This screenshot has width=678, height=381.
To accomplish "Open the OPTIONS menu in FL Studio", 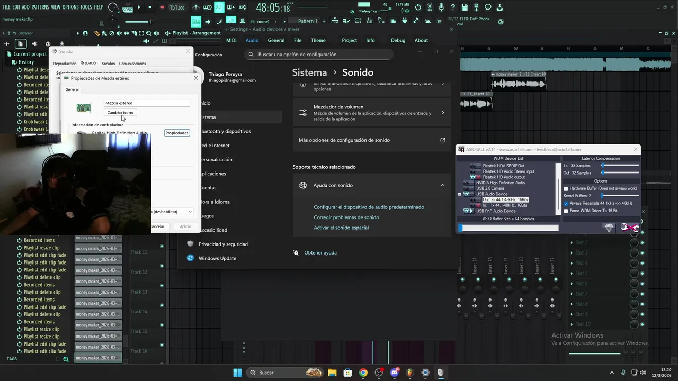I will (x=70, y=7).
